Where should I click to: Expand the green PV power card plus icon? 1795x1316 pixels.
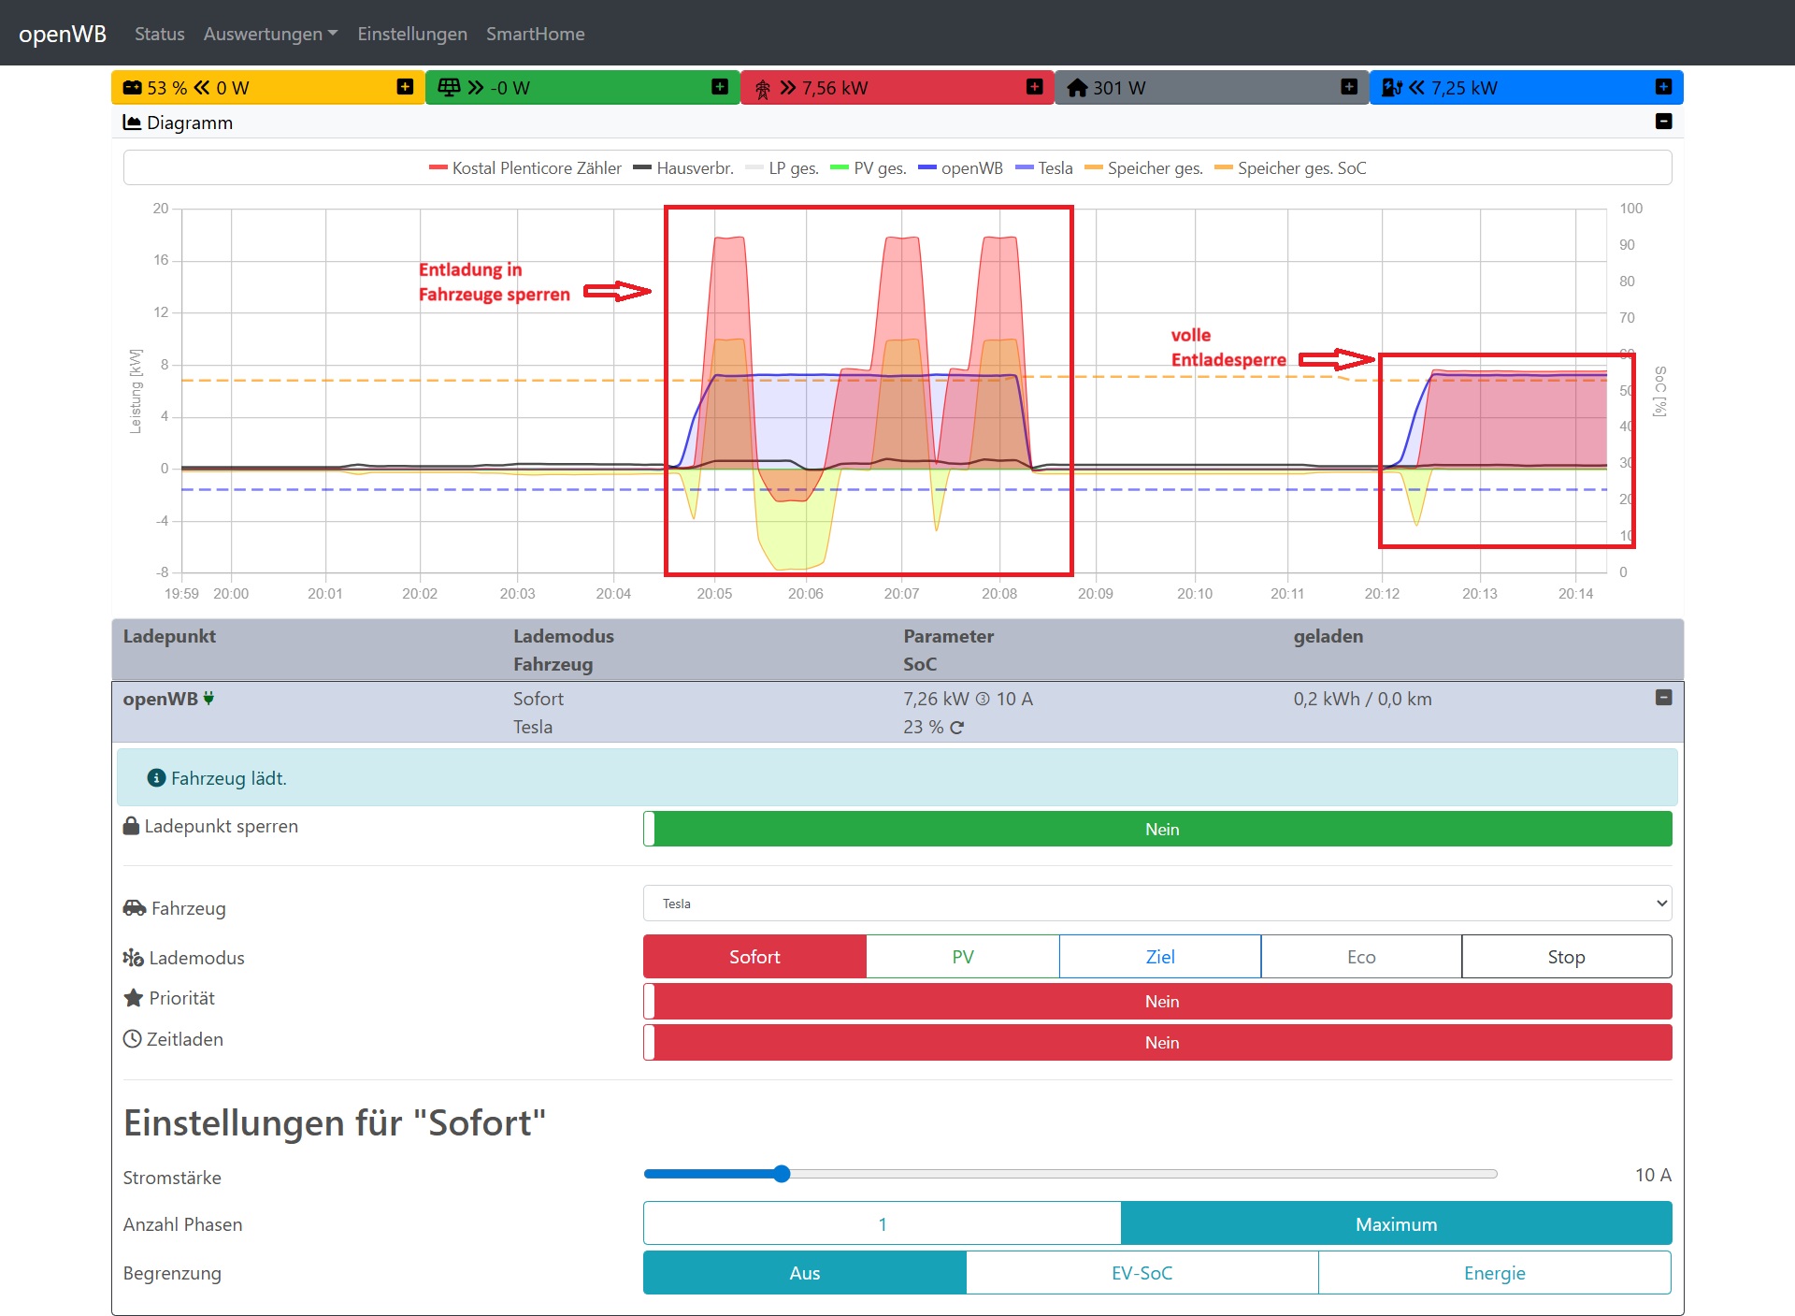[719, 87]
